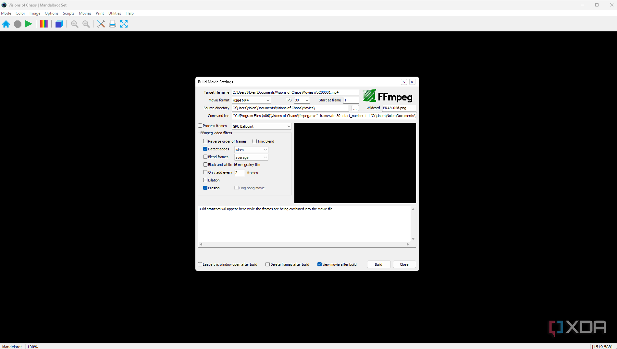This screenshot has height=349, width=617.
Task: Open the color palette editor icon
Action: 44,24
